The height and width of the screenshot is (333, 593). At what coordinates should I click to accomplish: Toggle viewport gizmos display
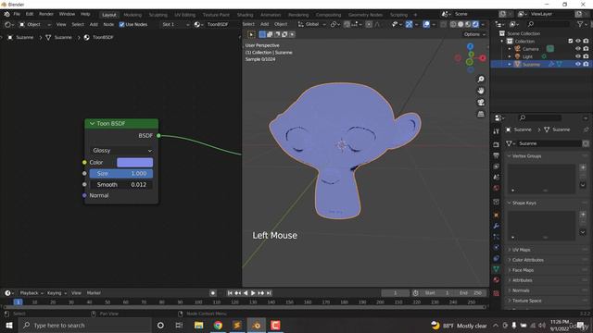click(x=410, y=24)
